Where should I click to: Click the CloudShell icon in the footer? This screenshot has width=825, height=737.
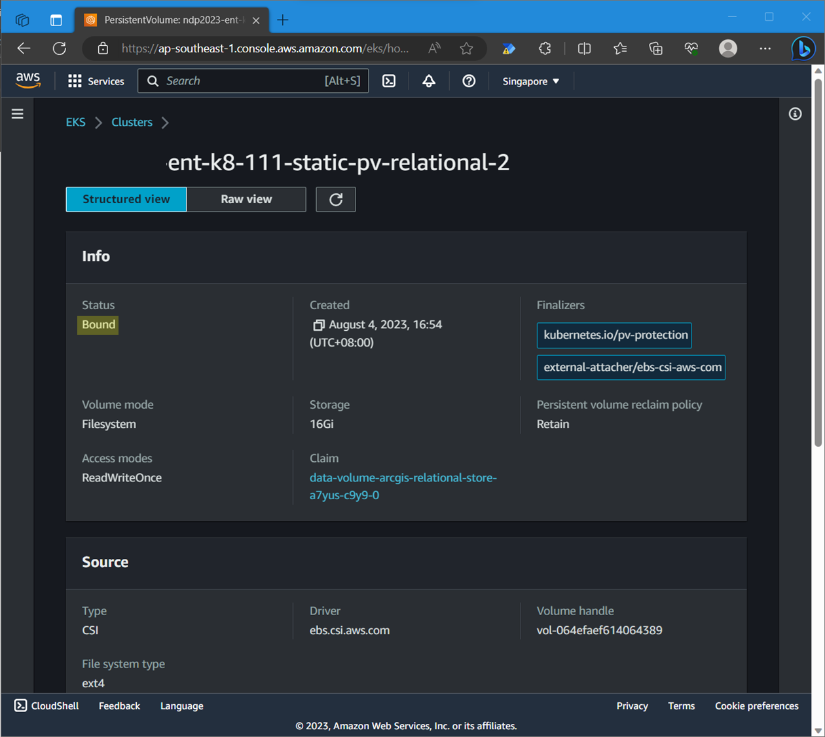[20, 706]
